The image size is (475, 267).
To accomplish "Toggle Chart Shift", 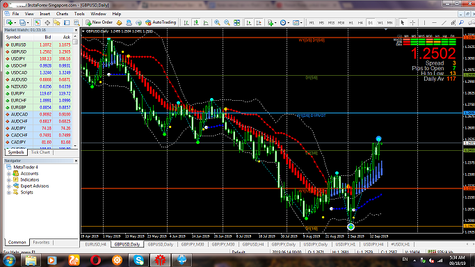I will (259, 23).
